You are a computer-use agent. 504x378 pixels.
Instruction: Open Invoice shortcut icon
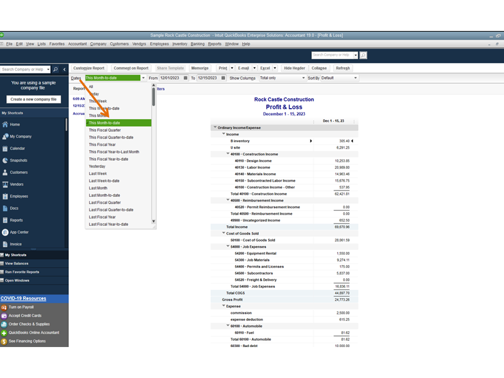click(5, 244)
